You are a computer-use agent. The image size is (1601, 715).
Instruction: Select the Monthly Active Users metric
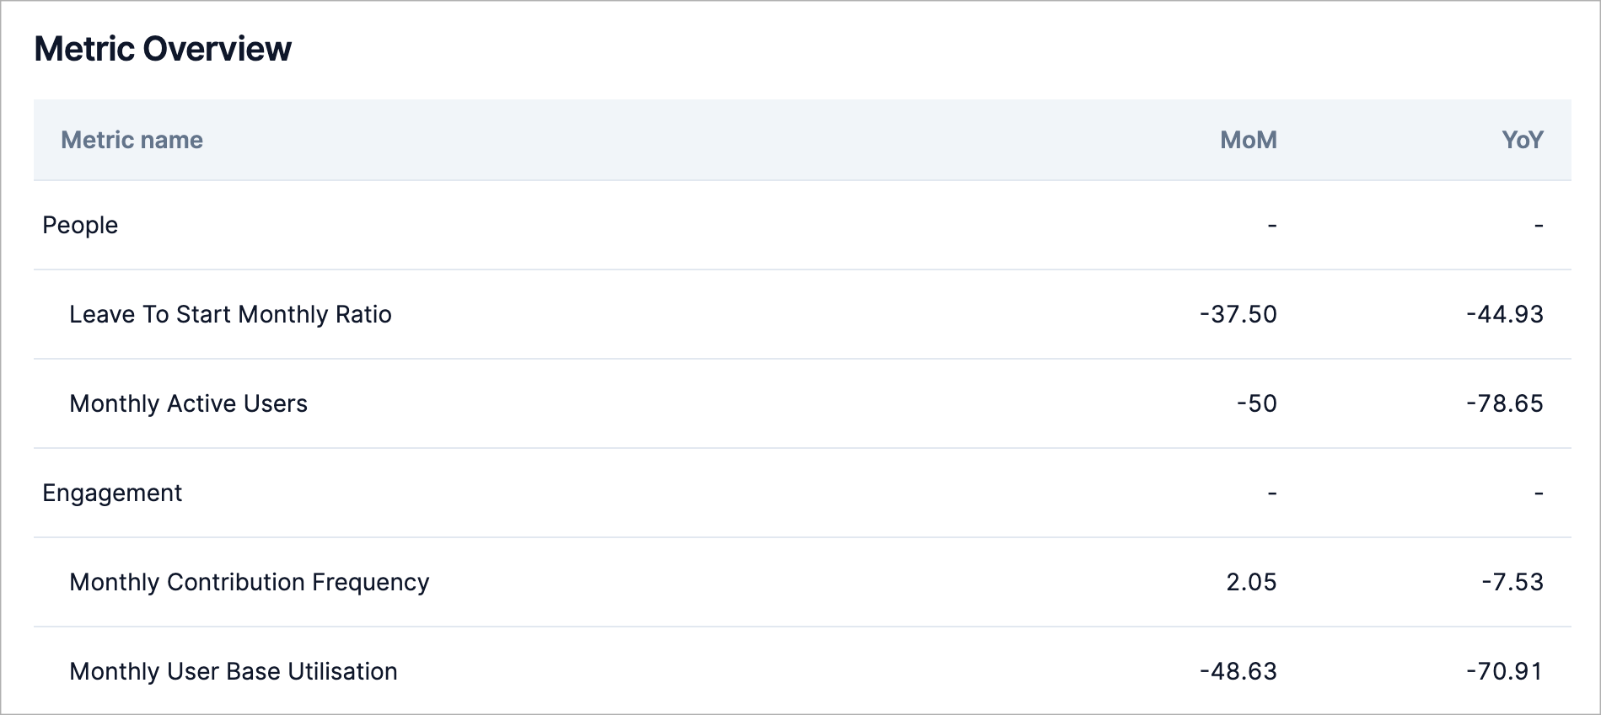(x=188, y=403)
